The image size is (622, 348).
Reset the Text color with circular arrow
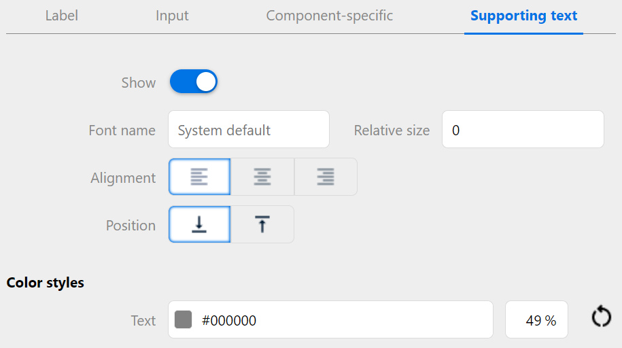point(601,317)
